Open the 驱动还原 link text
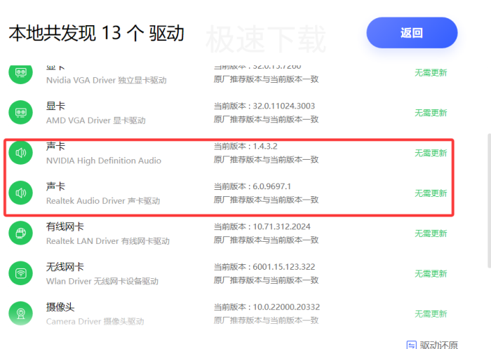 coord(439,345)
